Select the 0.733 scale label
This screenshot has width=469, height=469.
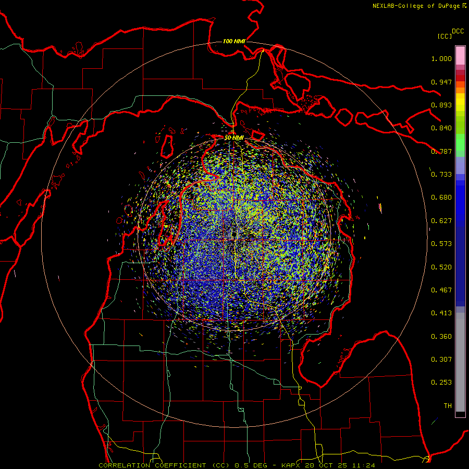point(441,175)
